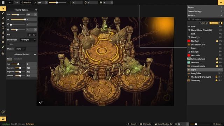The width and height of the screenshot is (224, 126).
Task: Open the hamburger main menu
Action: [x=3, y=2]
